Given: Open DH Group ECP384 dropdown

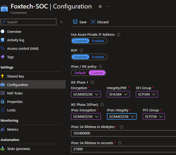Looking at the screenshot, I should tap(147, 94).
